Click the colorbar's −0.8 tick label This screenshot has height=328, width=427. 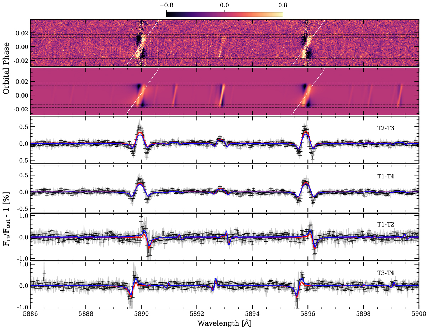pos(166,5)
